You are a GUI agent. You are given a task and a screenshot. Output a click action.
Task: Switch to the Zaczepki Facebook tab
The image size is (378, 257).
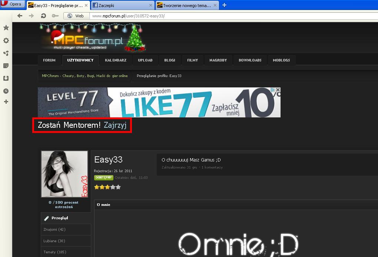[122, 5]
